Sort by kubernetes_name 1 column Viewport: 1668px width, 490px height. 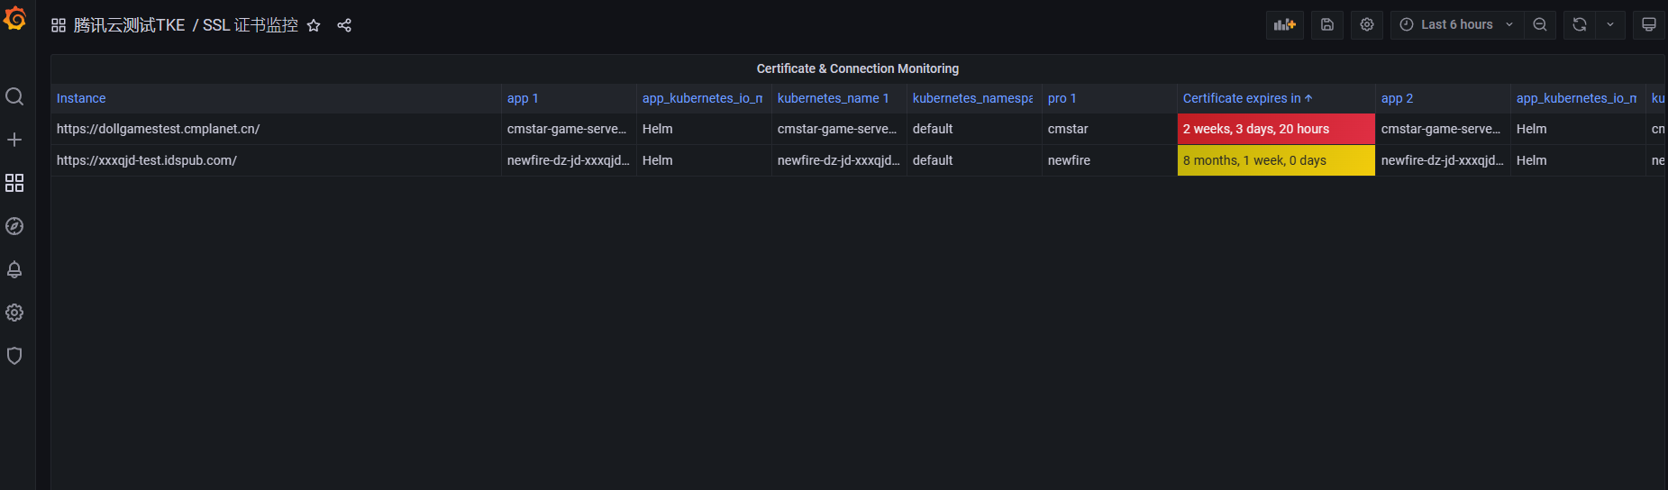pyautogui.click(x=833, y=98)
